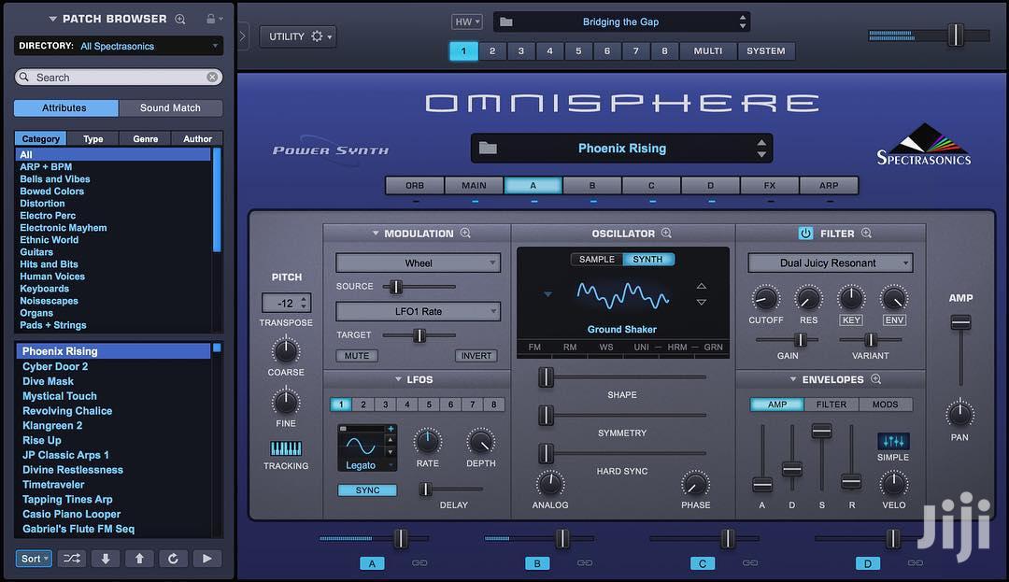The height and width of the screenshot is (582, 1009).
Task: Click the link icon next to layer D
Action: 915,562
